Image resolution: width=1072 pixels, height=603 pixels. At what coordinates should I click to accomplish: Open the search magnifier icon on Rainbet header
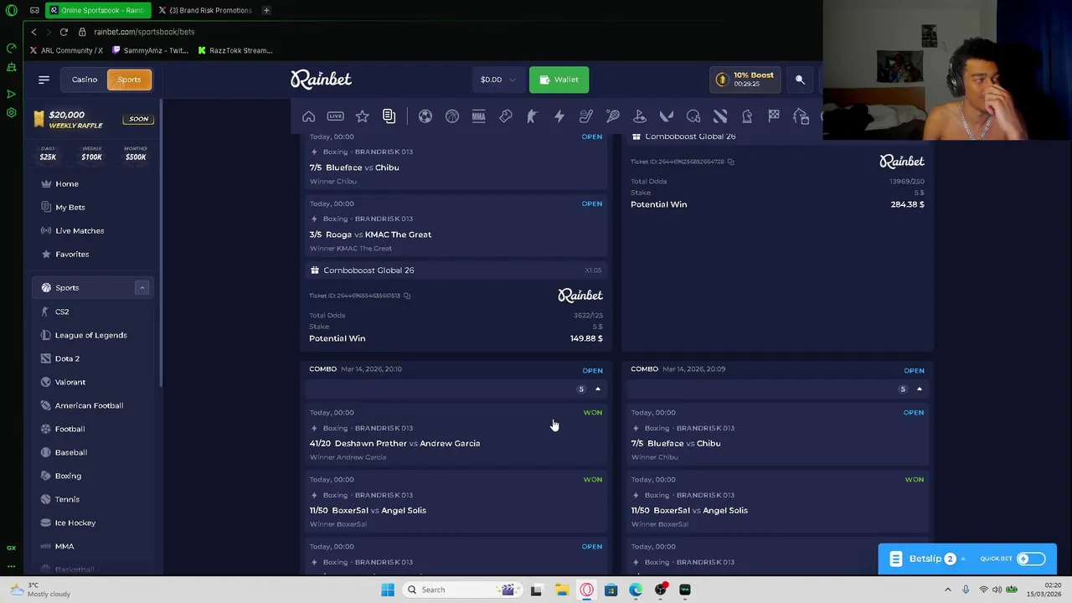pos(800,80)
